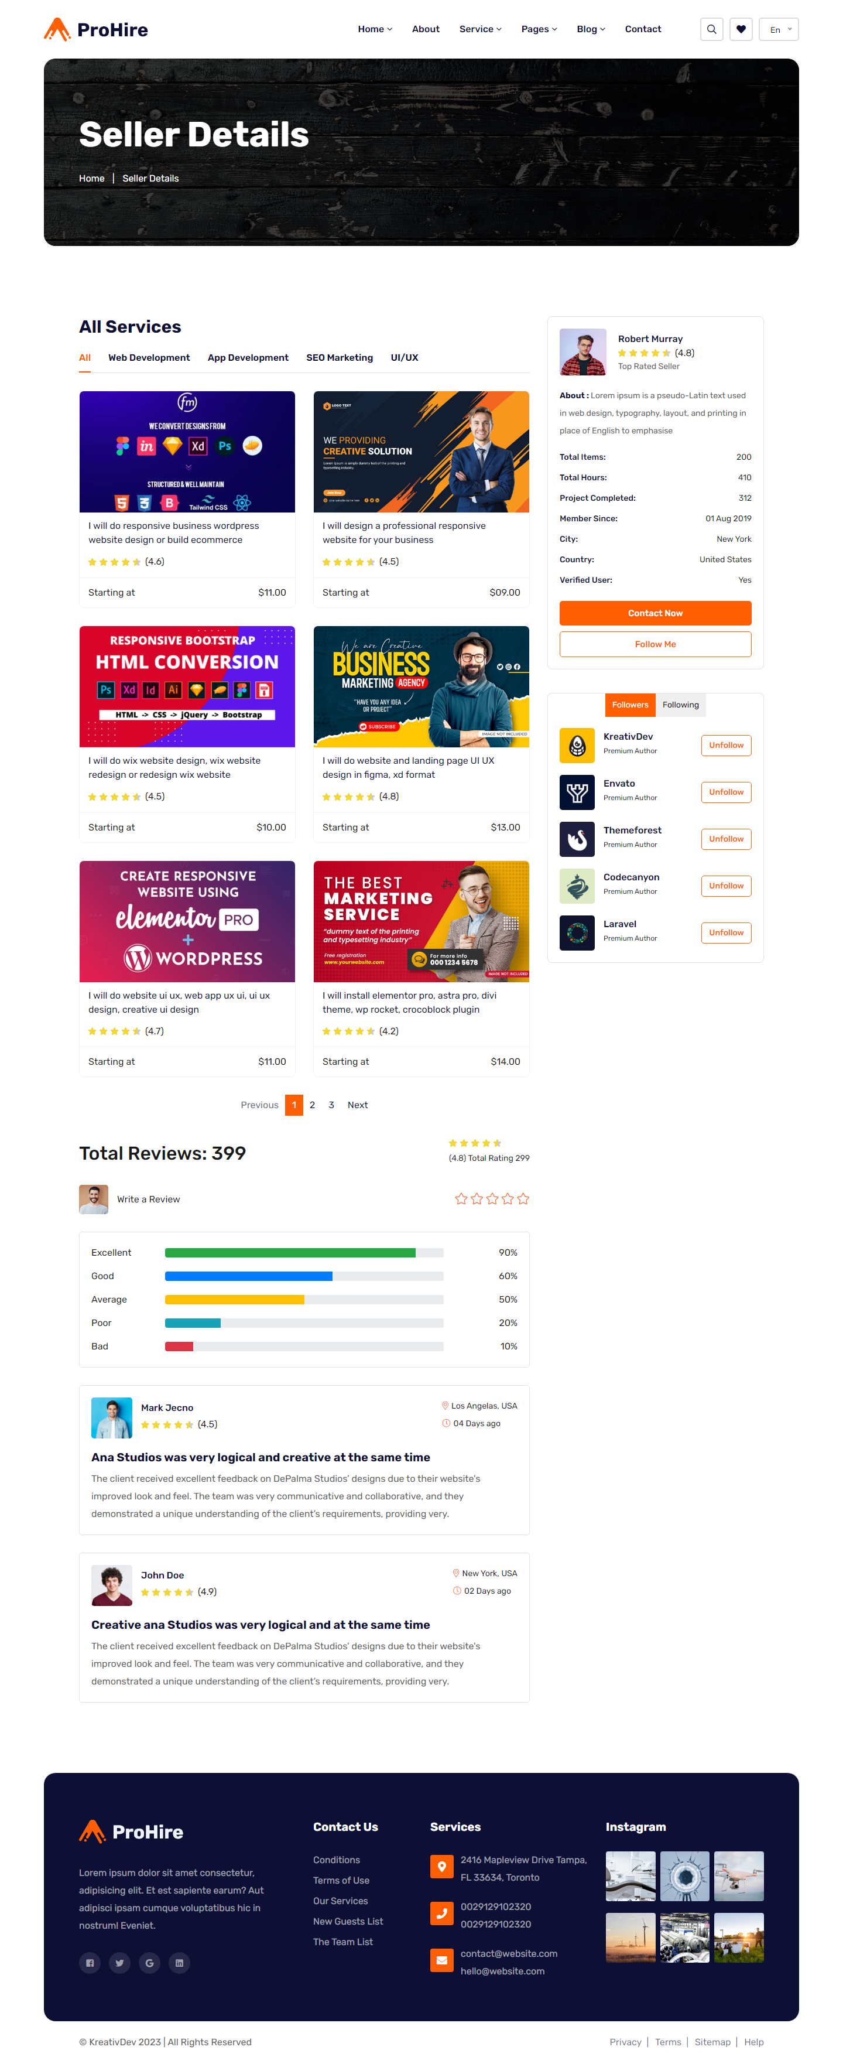Viewport: 843px width, 2064px height.
Task: Expand the Service menu dropdown
Action: point(481,30)
